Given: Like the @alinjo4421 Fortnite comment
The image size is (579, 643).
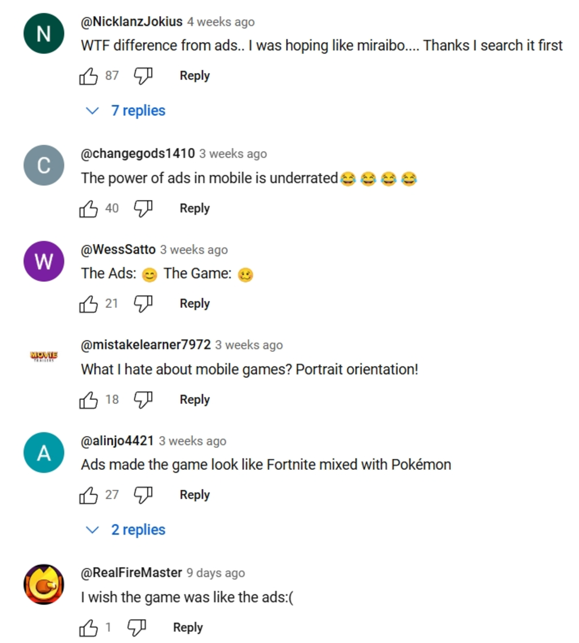Looking at the screenshot, I should coord(88,495).
